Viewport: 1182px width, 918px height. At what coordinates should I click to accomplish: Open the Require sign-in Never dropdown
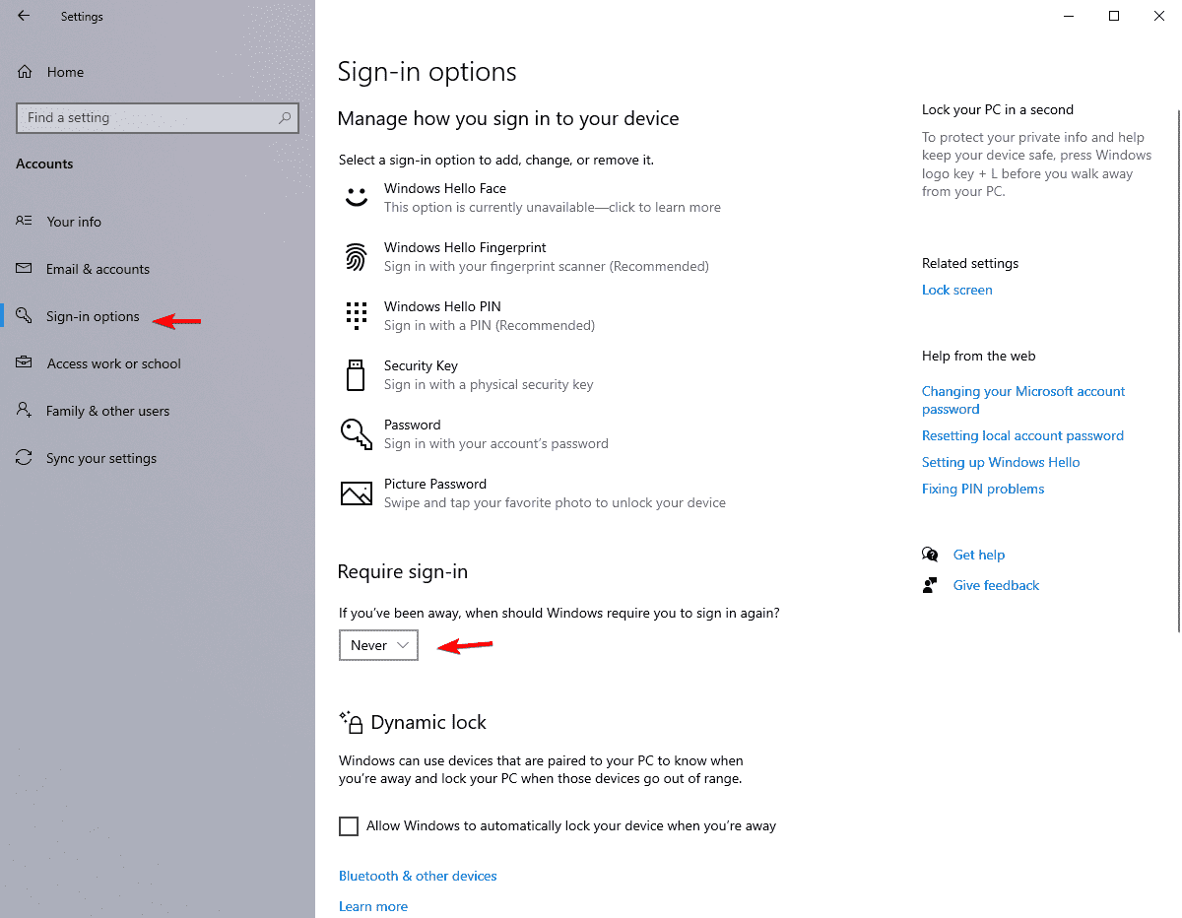point(378,645)
